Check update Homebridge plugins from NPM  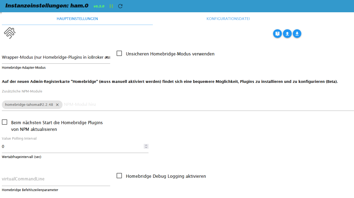click(5, 122)
